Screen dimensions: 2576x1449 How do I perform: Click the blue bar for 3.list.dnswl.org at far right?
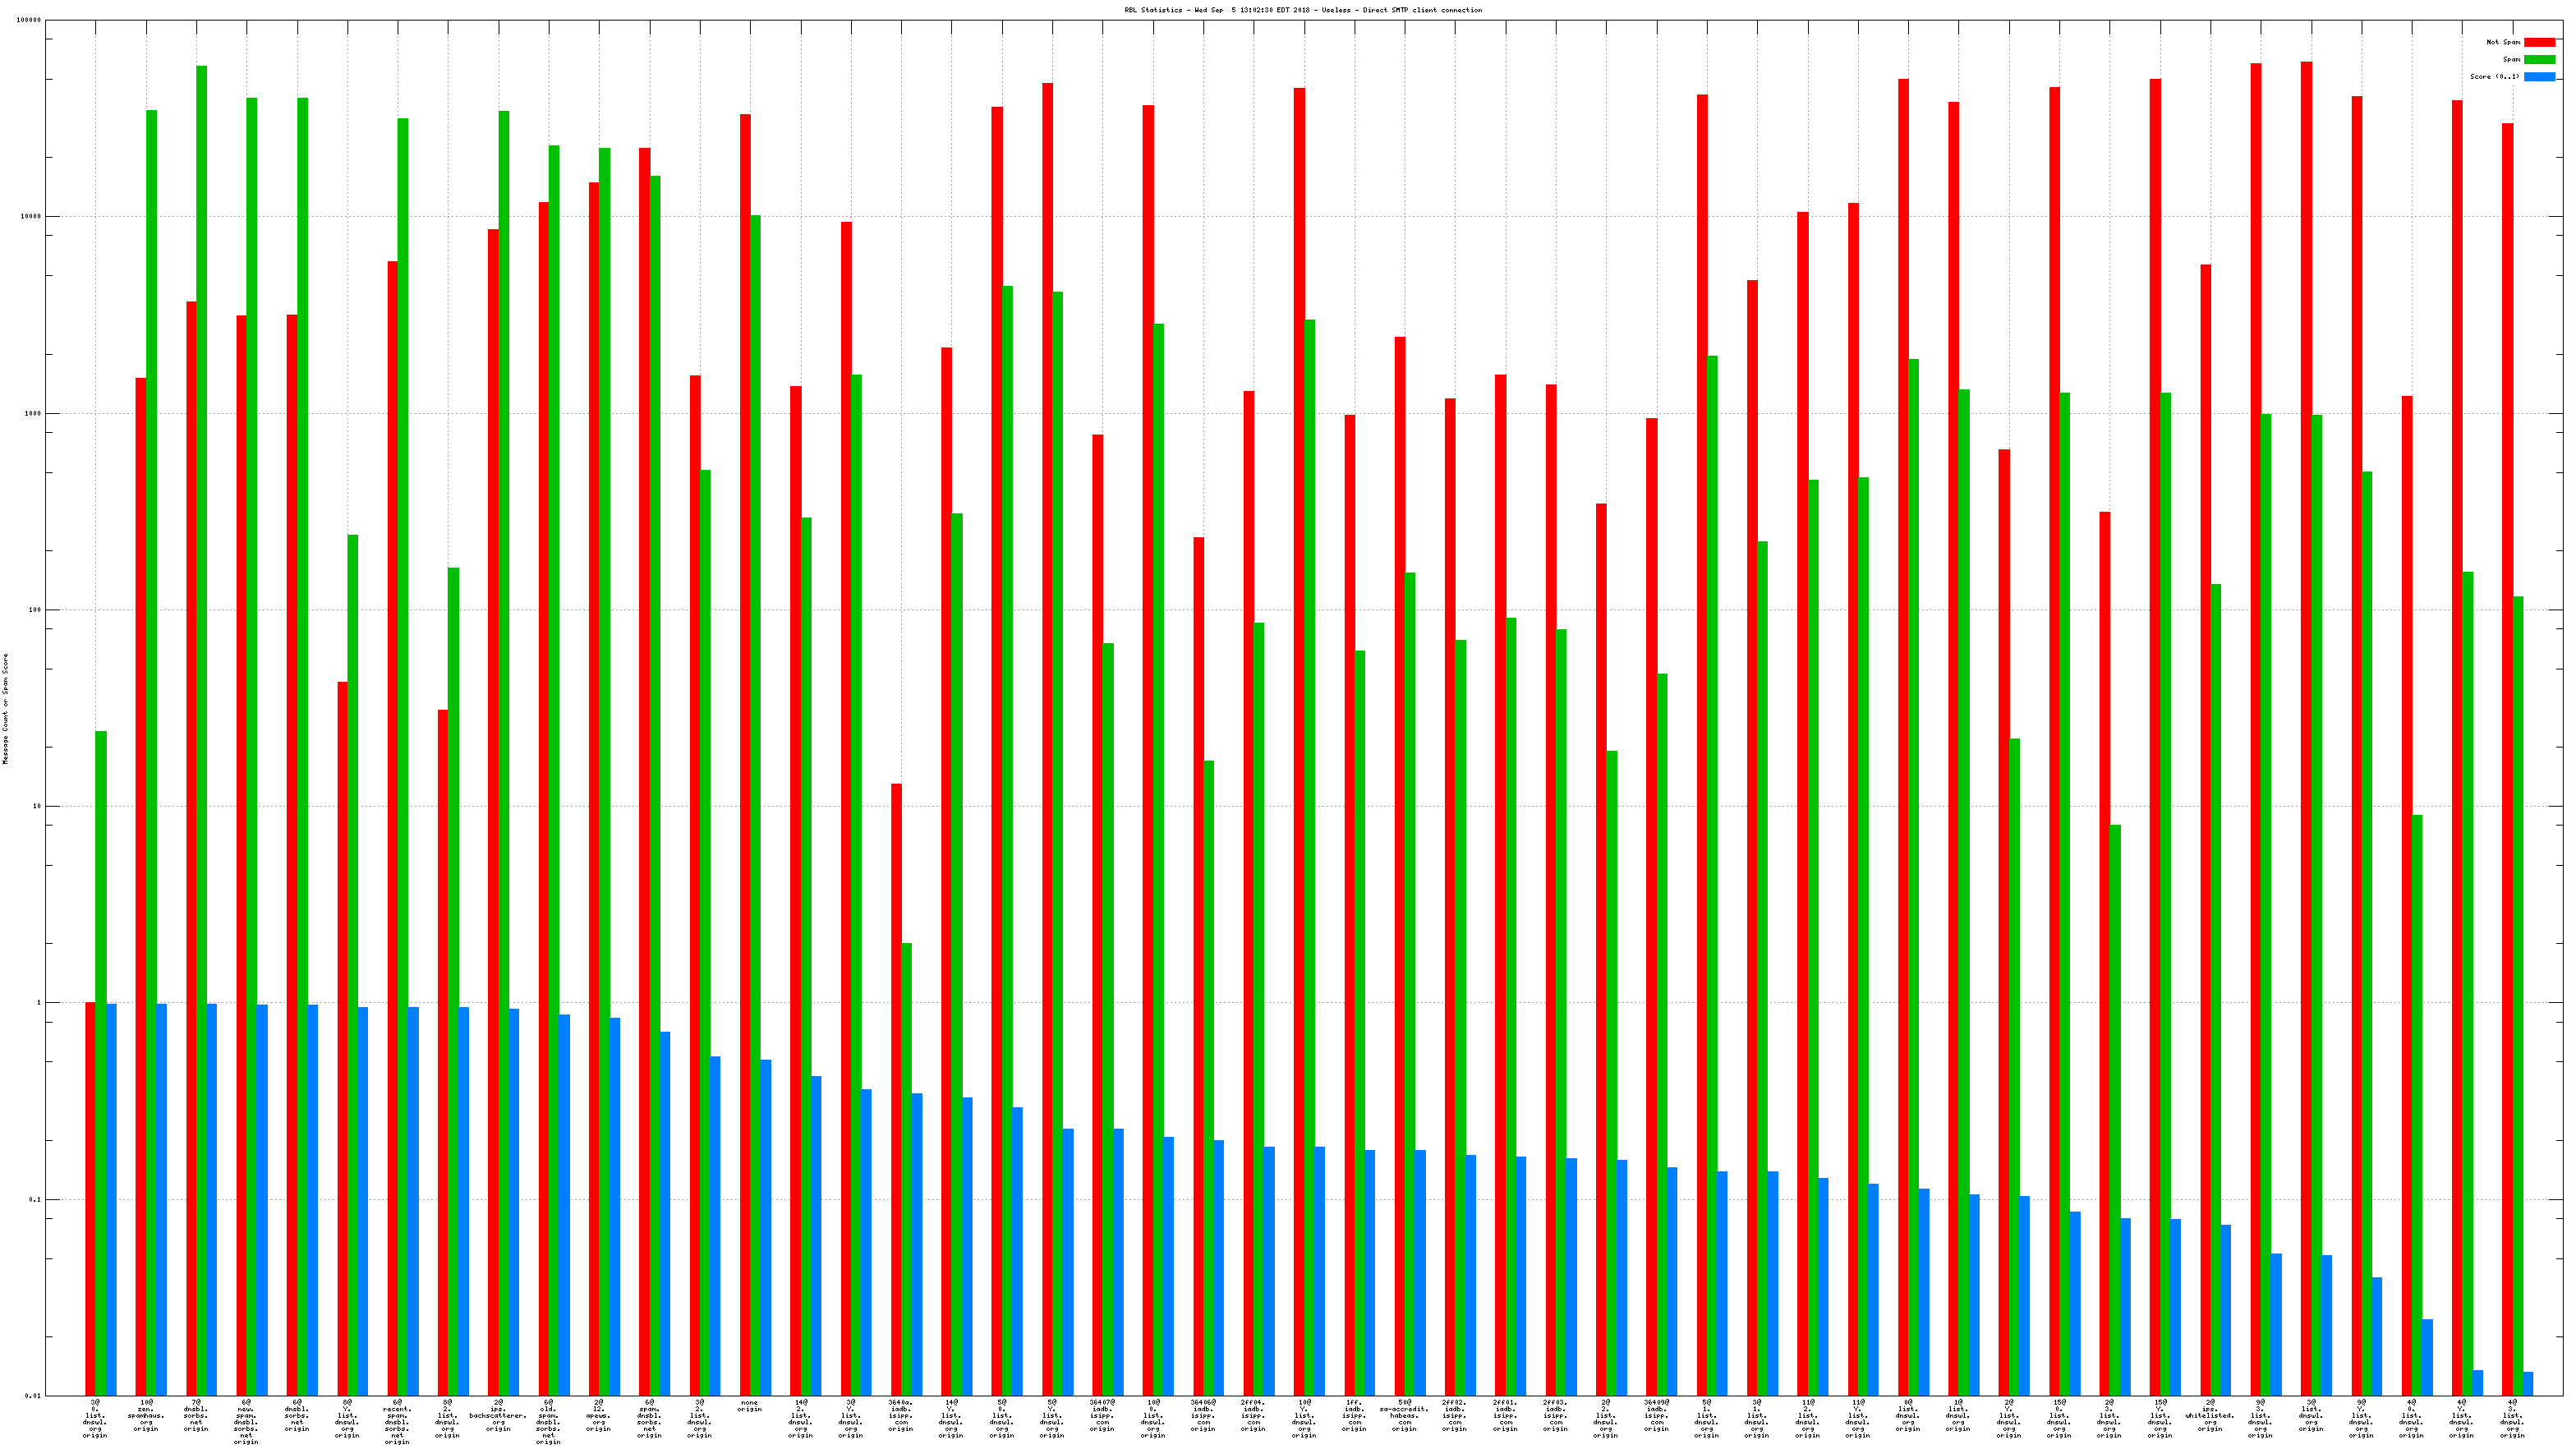point(2527,1384)
